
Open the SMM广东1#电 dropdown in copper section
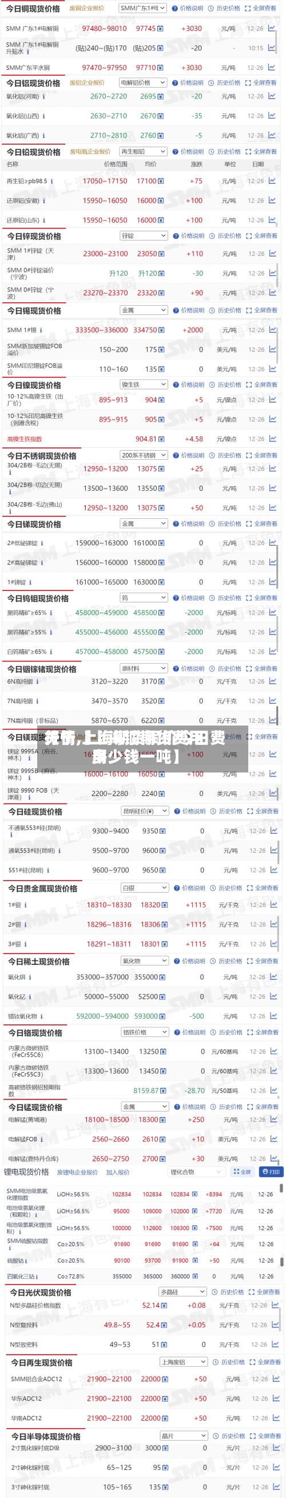[142, 8]
